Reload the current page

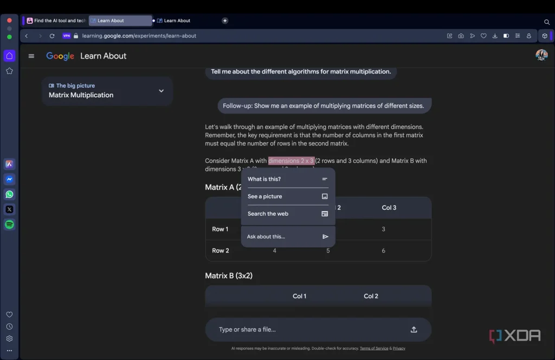52,36
